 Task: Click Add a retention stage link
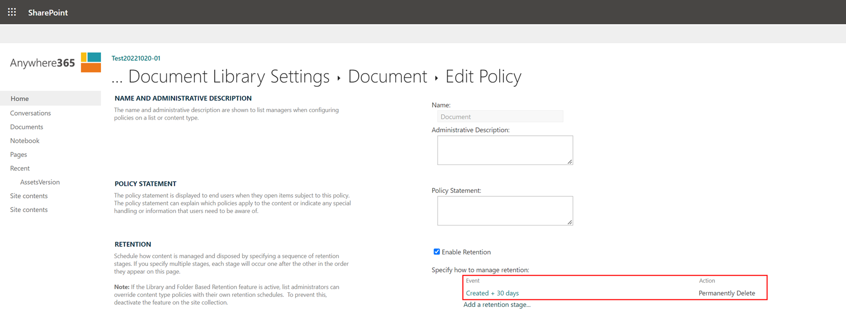tap(497, 305)
